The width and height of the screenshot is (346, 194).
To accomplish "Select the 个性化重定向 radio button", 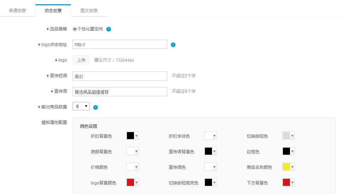I will coord(75,29).
